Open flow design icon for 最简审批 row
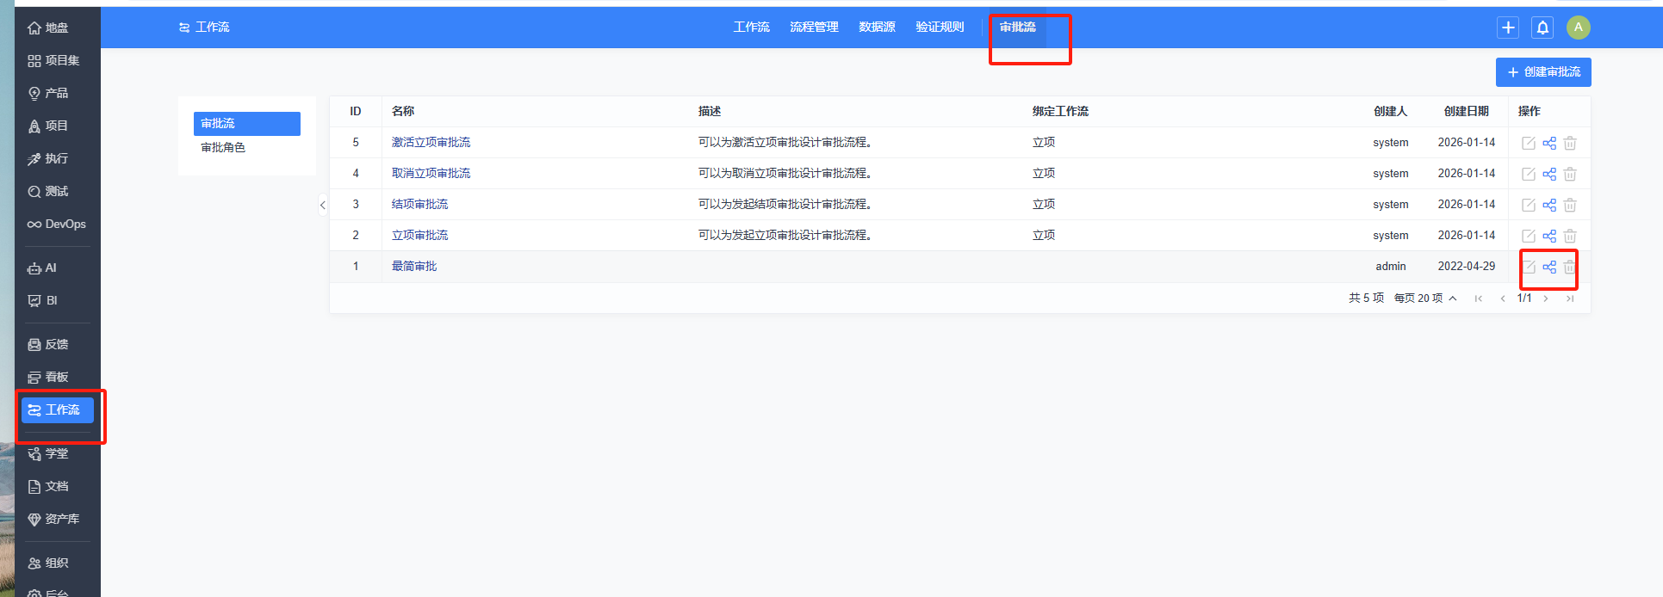Viewport: 1663px width, 597px height. click(1549, 267)
